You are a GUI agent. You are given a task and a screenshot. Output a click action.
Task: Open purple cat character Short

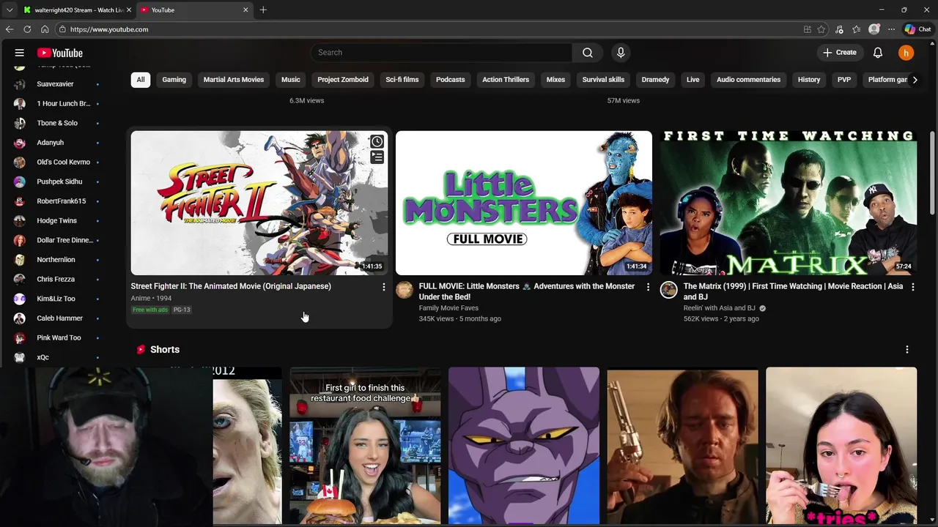(x=524, y=446)
